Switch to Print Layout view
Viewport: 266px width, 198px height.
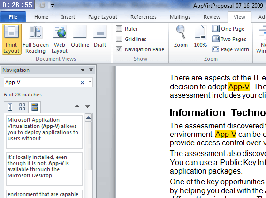[x=11, y=39]
